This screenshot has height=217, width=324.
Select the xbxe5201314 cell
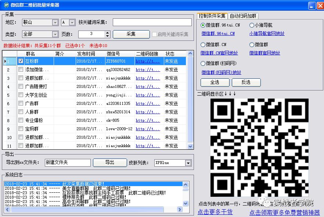[x=120, y=112]
